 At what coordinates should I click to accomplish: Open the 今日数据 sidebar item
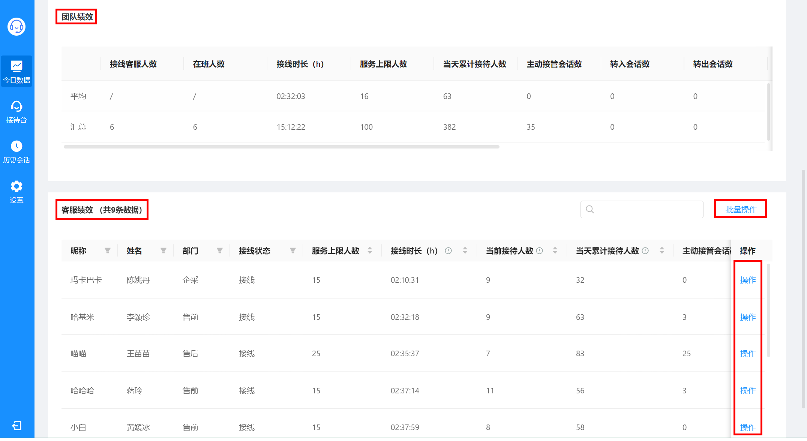click(16, 72)
